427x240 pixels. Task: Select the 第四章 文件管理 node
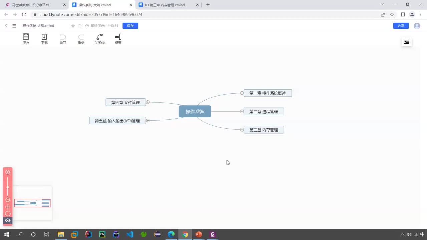126,102
